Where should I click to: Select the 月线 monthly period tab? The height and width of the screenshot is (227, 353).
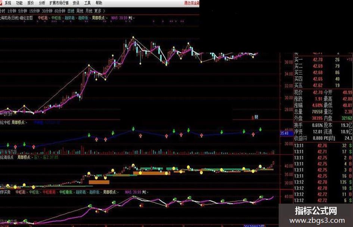(x=89, y=11)
